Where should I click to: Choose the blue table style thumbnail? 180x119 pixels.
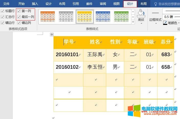click(103, 16)
